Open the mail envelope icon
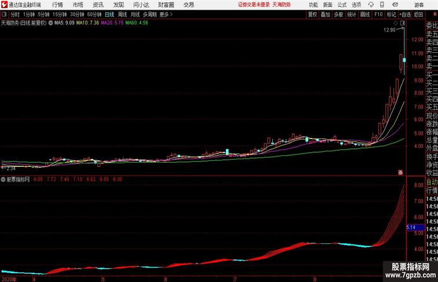Screen dimensions: 438x282 [x=395, y=5]
